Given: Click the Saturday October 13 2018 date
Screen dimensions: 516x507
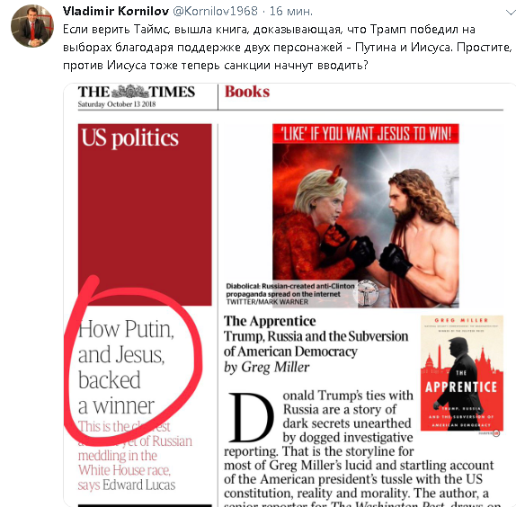Looking at the screenshot, I should click(x=117, y=104).
